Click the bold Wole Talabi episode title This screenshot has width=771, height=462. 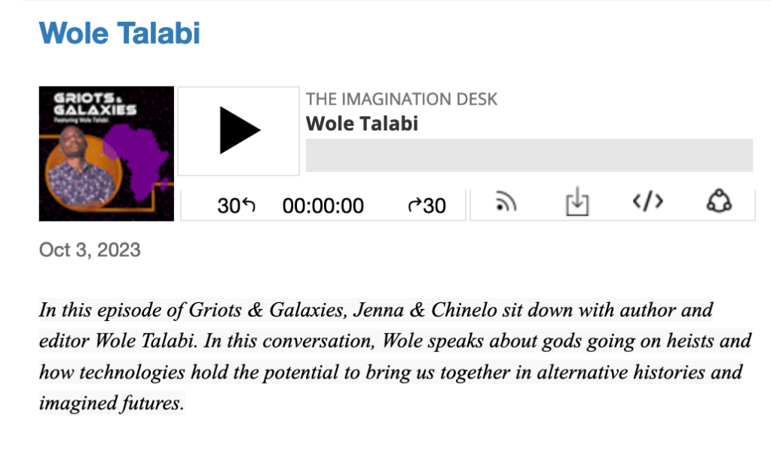(x=362, y=123)
